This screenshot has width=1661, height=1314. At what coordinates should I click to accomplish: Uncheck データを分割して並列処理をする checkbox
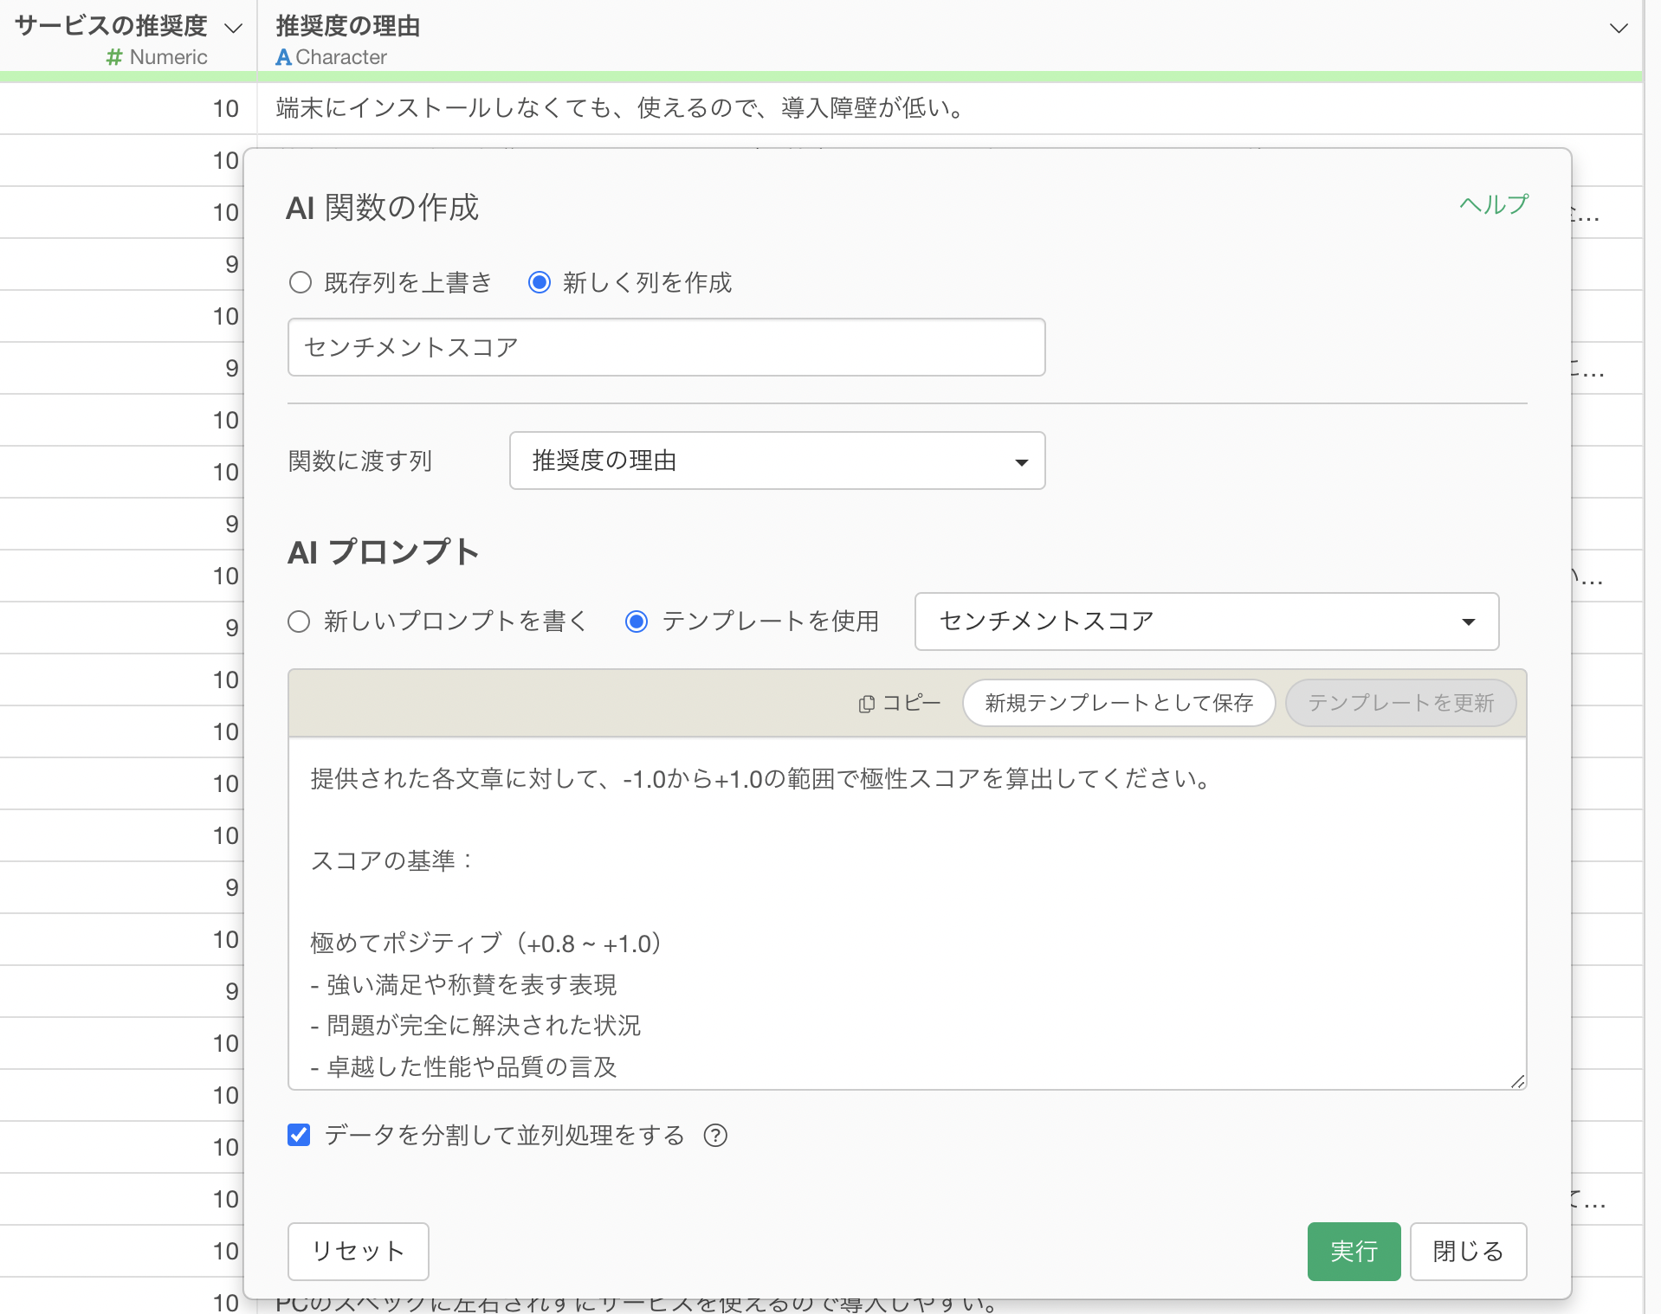(299, 1135)
